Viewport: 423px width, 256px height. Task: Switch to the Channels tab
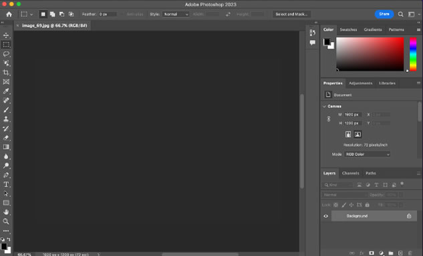[x=350, y=173]
